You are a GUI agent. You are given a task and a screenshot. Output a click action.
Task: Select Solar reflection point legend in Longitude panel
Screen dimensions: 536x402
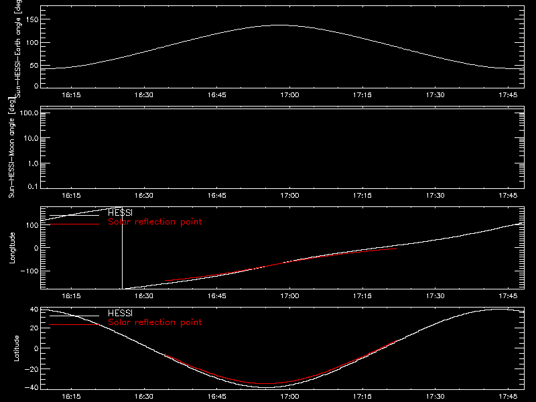[155, 222]
